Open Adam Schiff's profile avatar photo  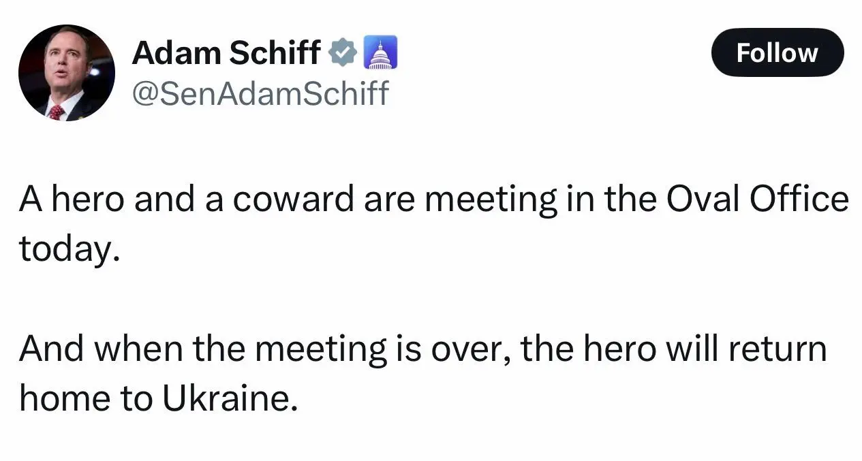click(67, 73)
